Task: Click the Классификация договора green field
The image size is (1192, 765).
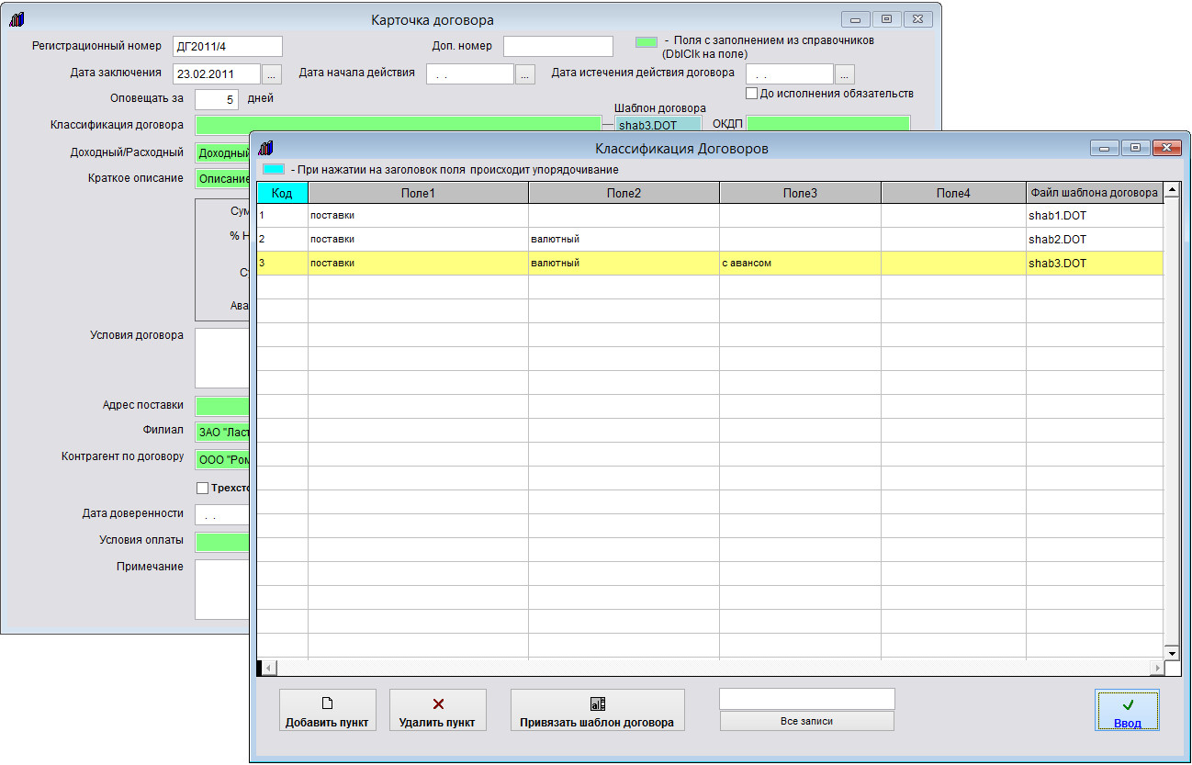Action: click(x=399, y=125)
